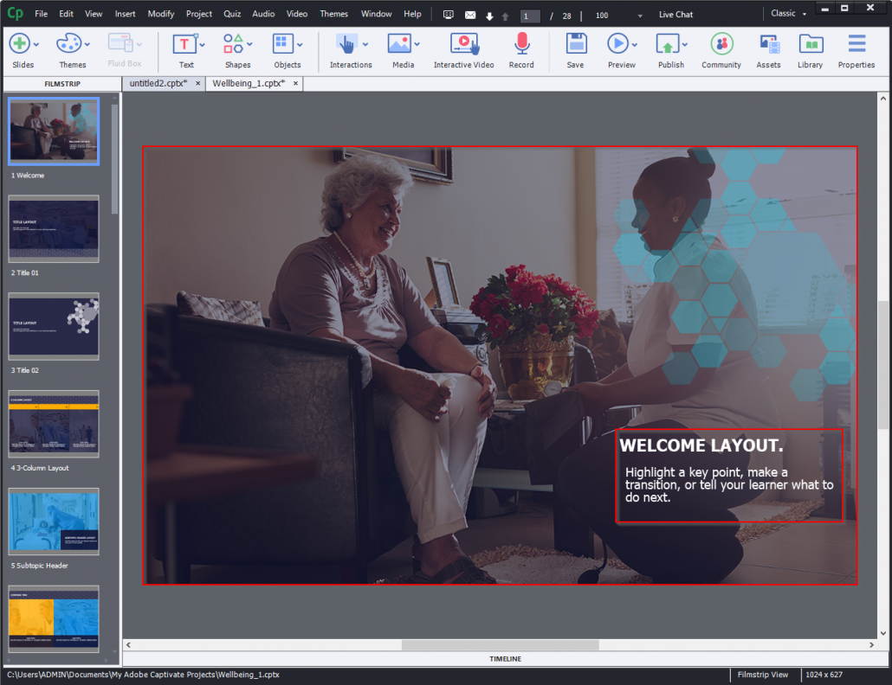Open the Interactions panel icon
Viewport: 892px width, 685px height.
pos(346,45)
